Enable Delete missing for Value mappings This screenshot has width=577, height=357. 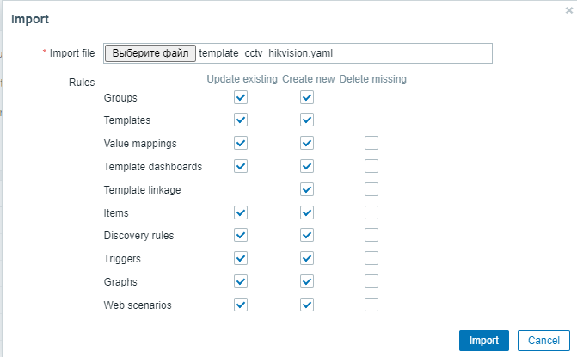click(x=371, y=144)
